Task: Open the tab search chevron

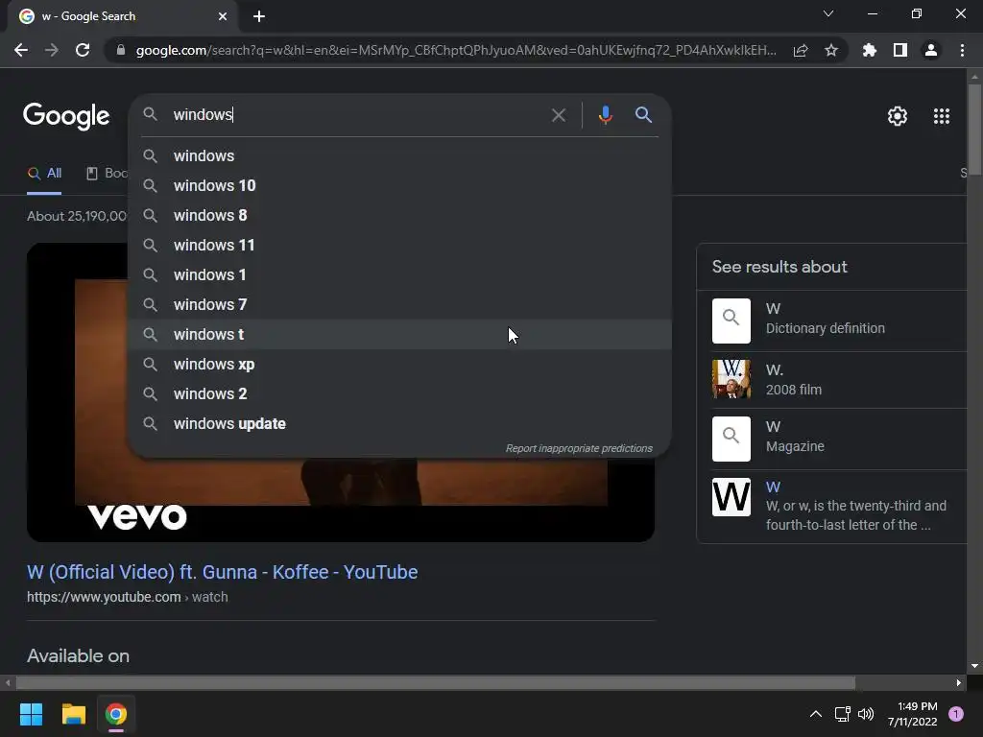Action: [x=828, y=13]
